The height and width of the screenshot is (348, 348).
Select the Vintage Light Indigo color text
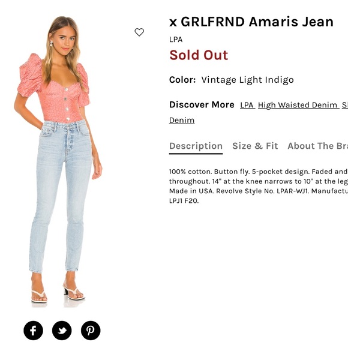point(247,80)
